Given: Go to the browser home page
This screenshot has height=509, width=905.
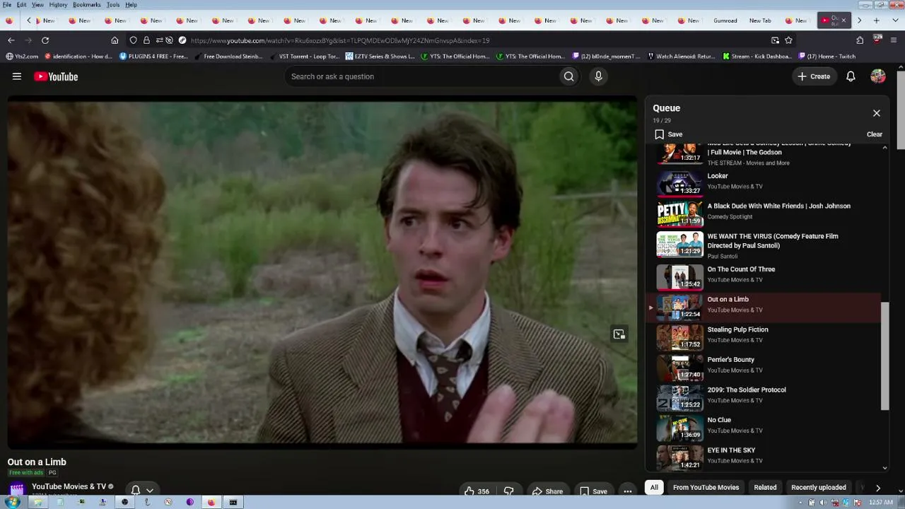Looking at the screenshot, I should pyautogui.click(x=115, y=40).
